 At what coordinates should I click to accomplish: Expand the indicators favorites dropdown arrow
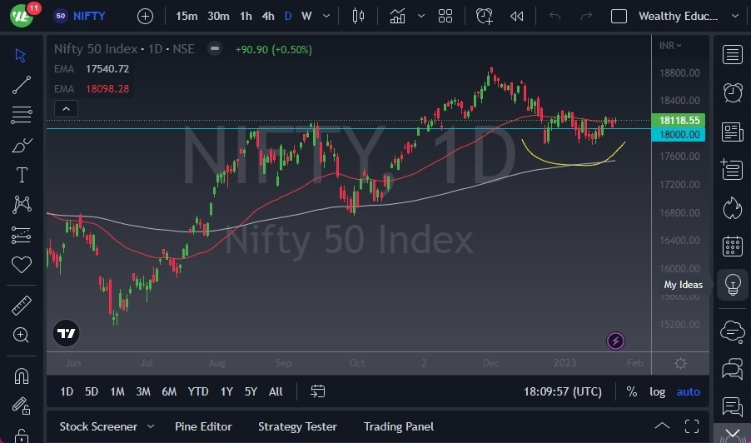pos(421,16)
